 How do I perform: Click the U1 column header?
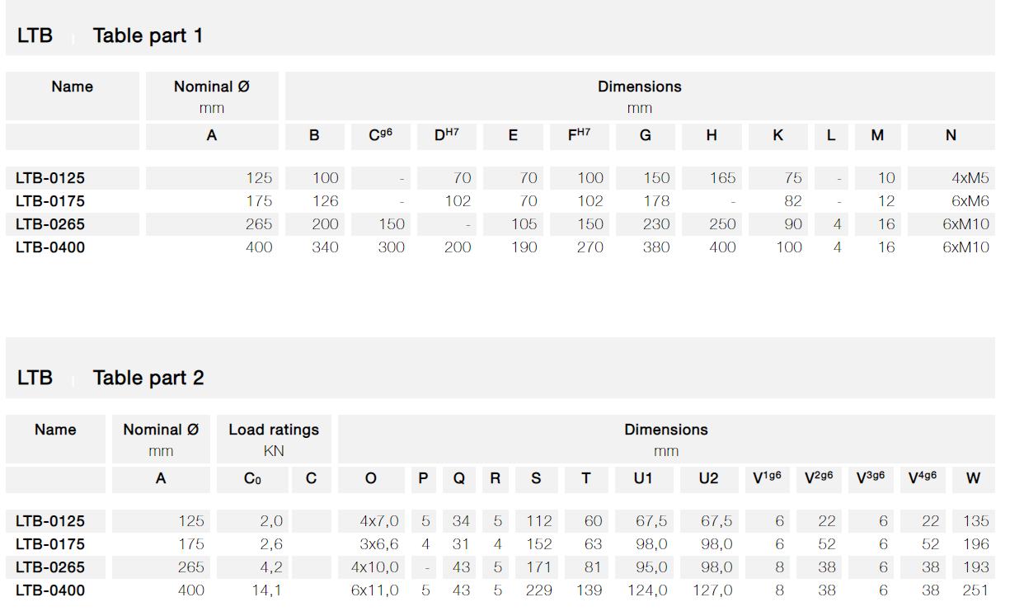point(644,479)
